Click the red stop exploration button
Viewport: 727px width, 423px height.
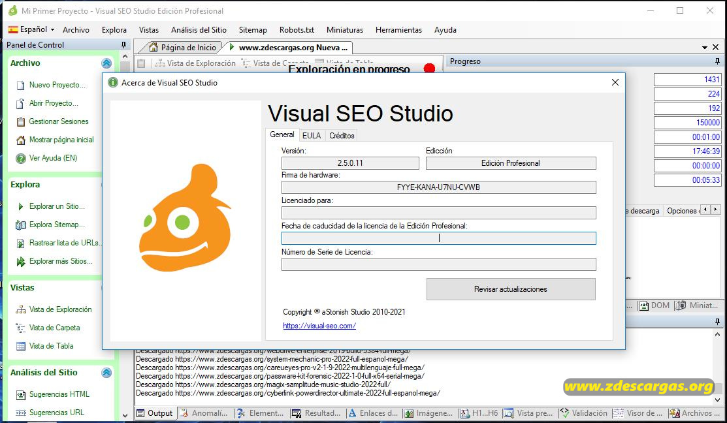[x=429, y=69]
